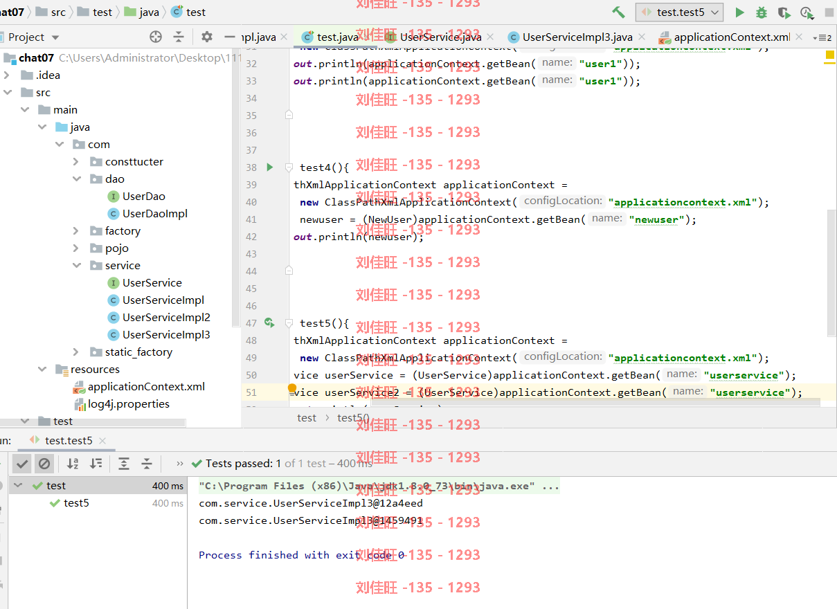Toggle the fold marker at line 35

[289, 115]
